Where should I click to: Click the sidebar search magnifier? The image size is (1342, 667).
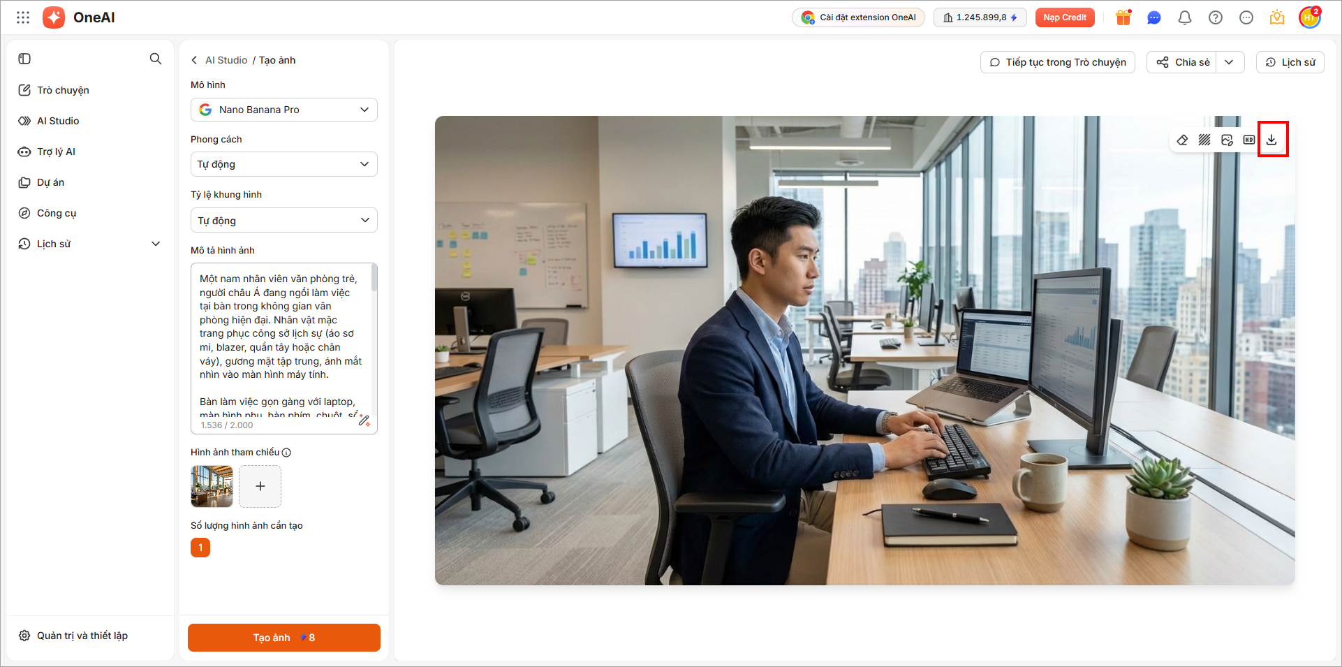point(156,59)
